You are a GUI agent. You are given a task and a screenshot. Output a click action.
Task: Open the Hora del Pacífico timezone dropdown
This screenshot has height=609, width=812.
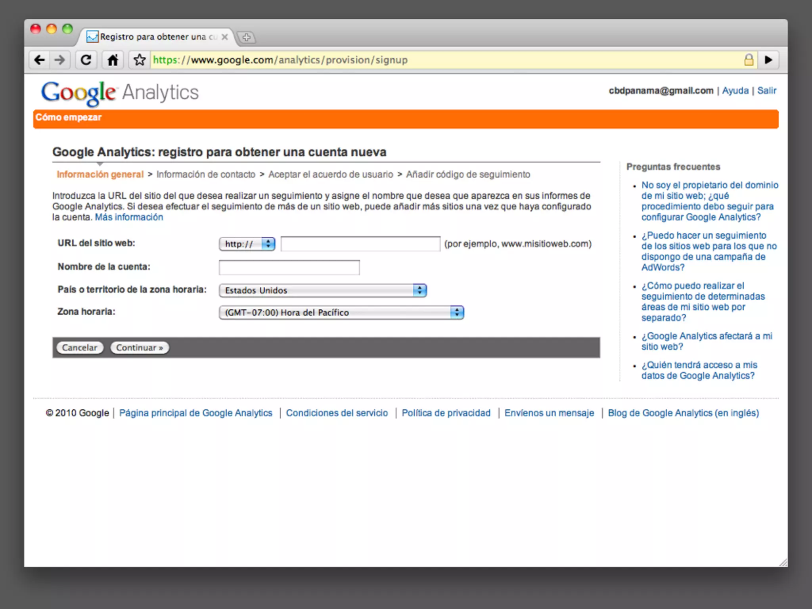click(341, 312)
